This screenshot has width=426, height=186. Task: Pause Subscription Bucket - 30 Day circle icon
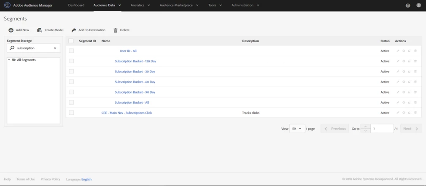click(404, 71)
